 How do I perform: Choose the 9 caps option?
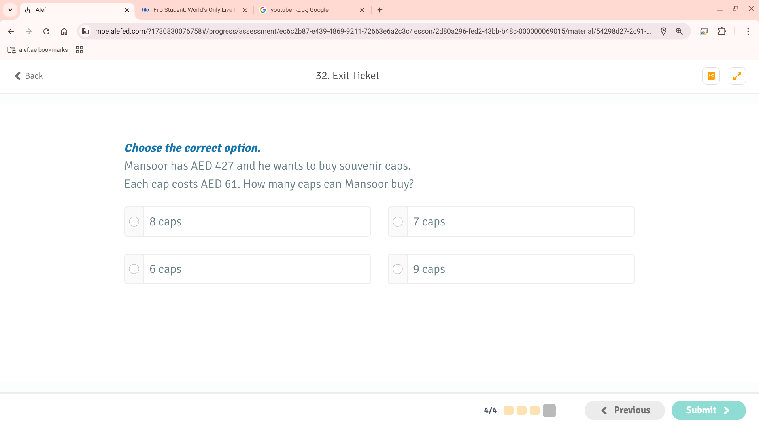pyautogui.click(x=398, y=269)
